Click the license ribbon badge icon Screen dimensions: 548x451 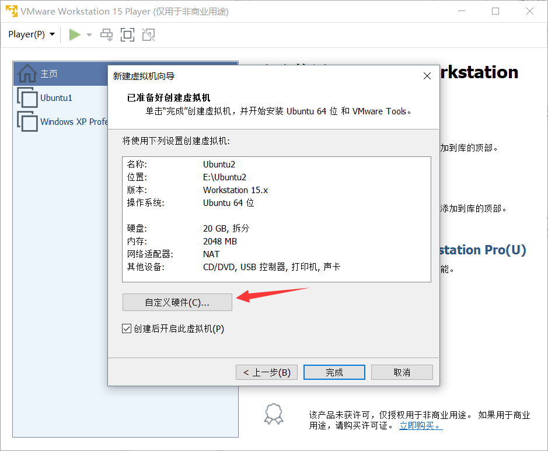[274, 414]
